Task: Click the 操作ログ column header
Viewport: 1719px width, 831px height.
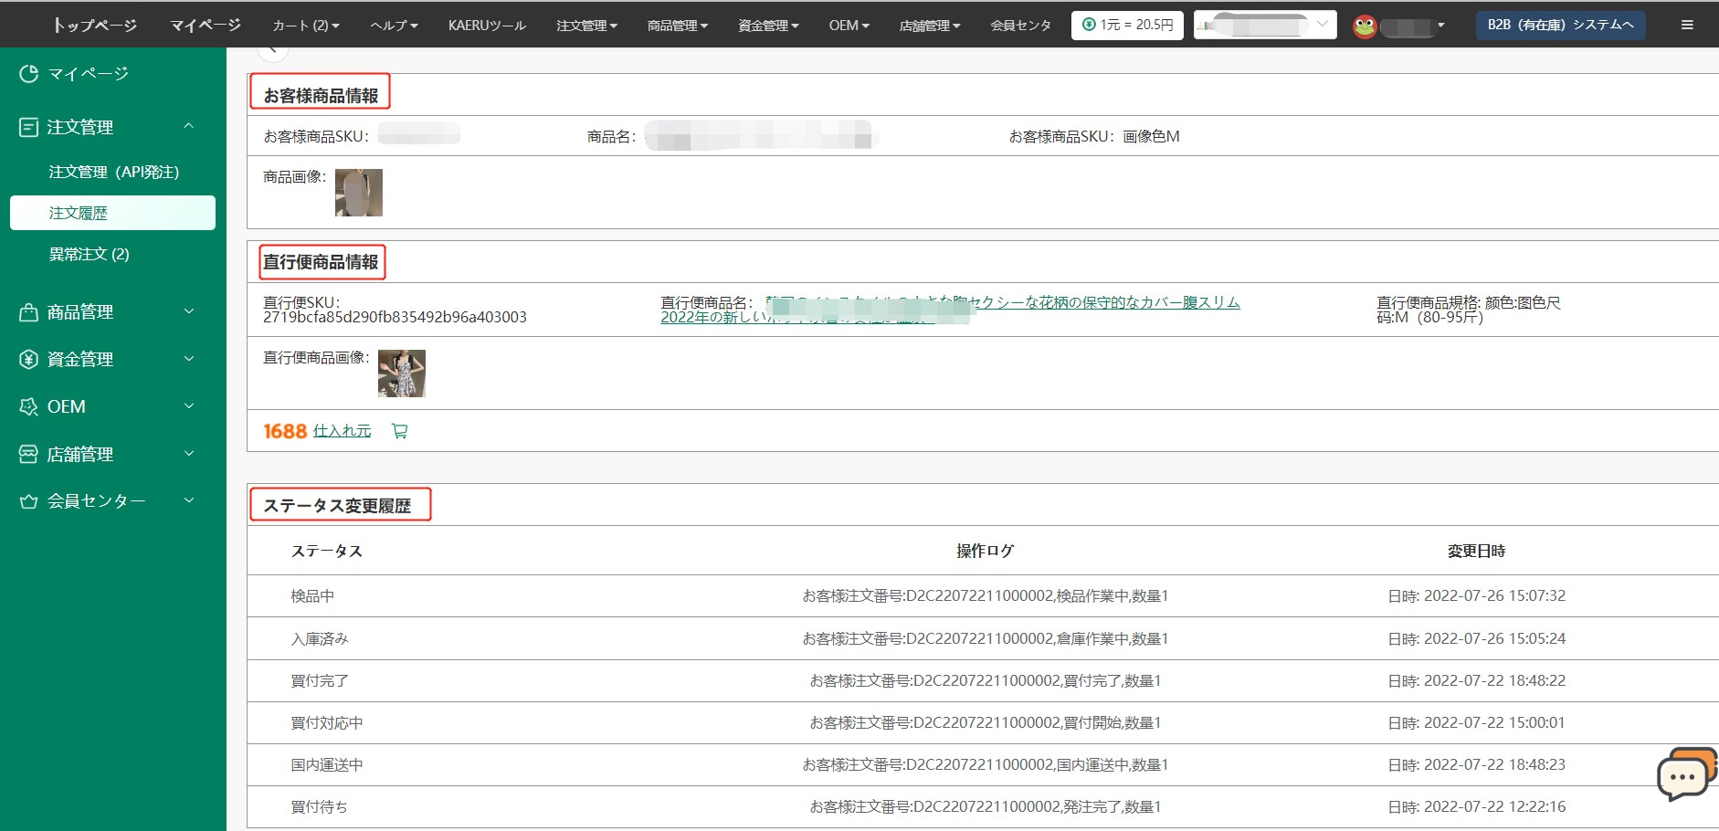Action: click(x=985, y=551)
